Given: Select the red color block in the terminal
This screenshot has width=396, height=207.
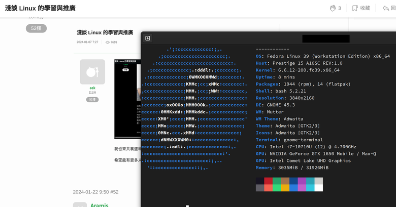Looking at the screenshot, I should [x=269, y=181].
